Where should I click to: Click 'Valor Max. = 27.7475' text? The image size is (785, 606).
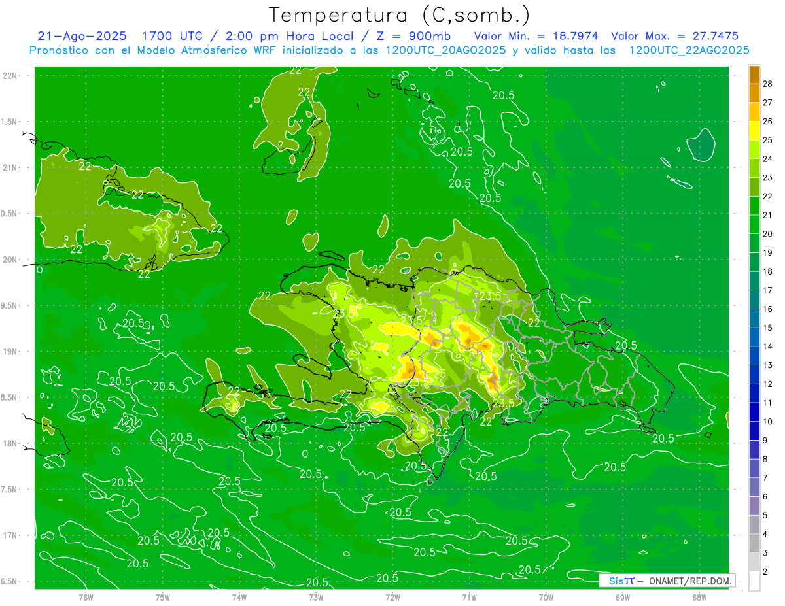pos(674,36)
